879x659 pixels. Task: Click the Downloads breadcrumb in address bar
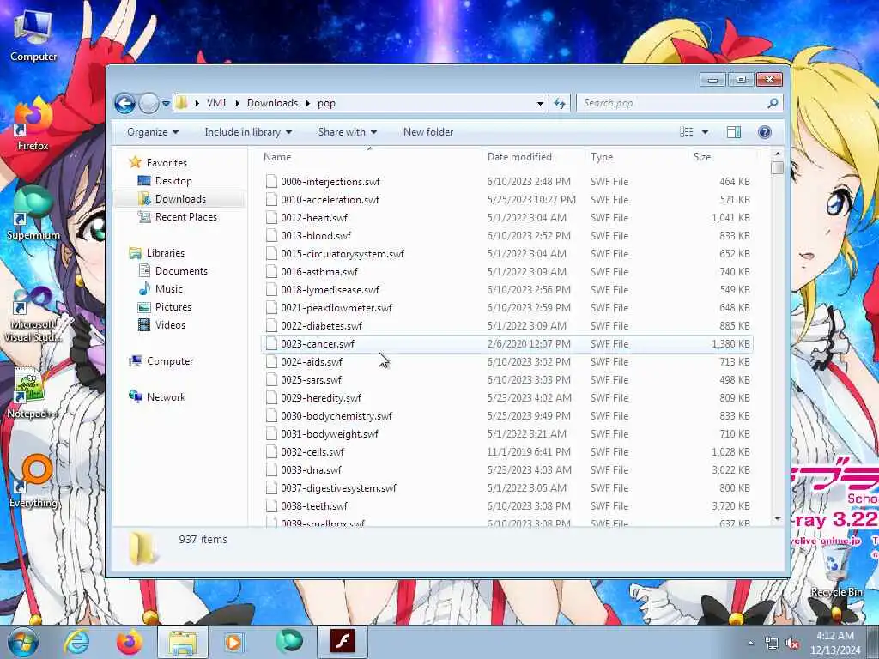click(272, 103)
